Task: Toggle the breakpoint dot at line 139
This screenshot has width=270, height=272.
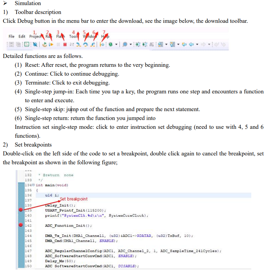Action: coord(21,210)
